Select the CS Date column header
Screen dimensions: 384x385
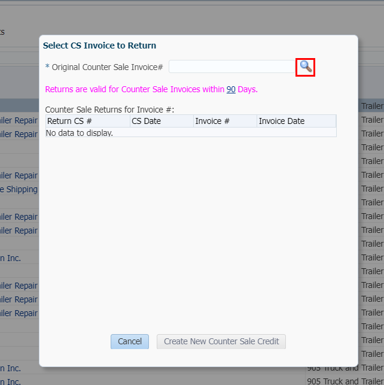(x=162, y=121)
